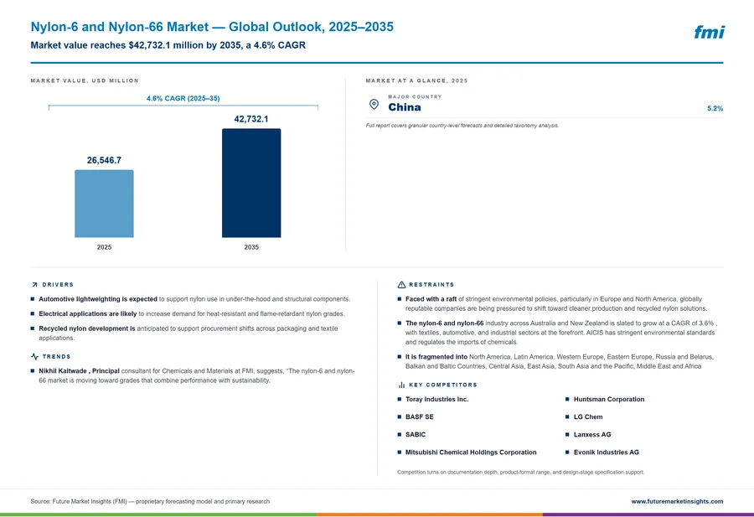Image resolution: width=754 pixels, height=517 pixels.
Task: Select the 26,546.7 value label
Action: pyautogui.click(x=104, y=160)
